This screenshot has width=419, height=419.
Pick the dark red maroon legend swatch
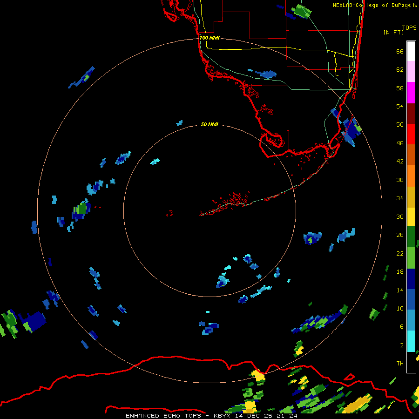click(x=411, y=113)
